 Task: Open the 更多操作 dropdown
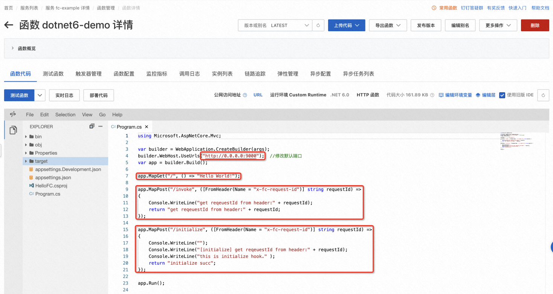tap(498, 25)
